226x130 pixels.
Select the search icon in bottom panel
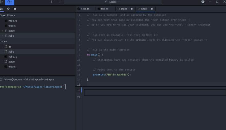[79, 90]
